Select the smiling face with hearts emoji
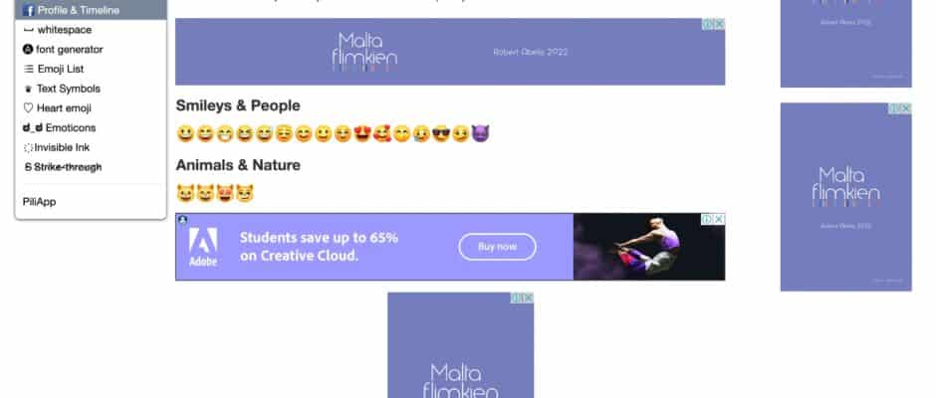936x398 pixels. (x=382, y=133)
